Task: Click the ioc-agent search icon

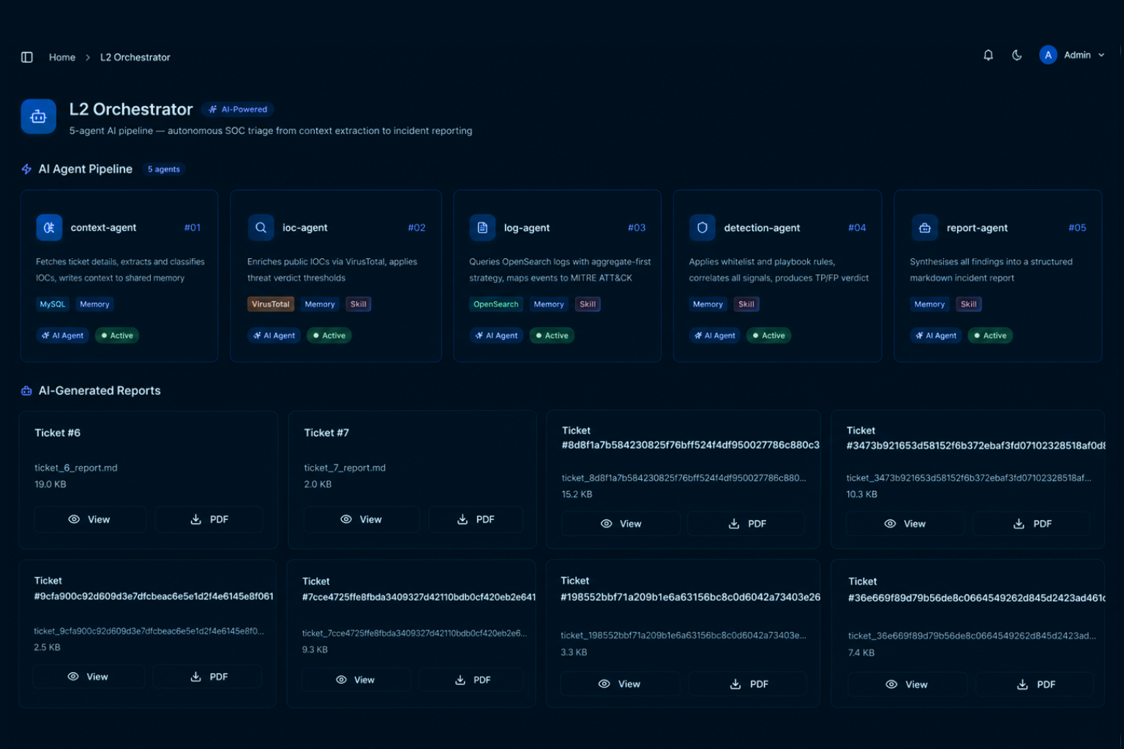Action: 261,227
